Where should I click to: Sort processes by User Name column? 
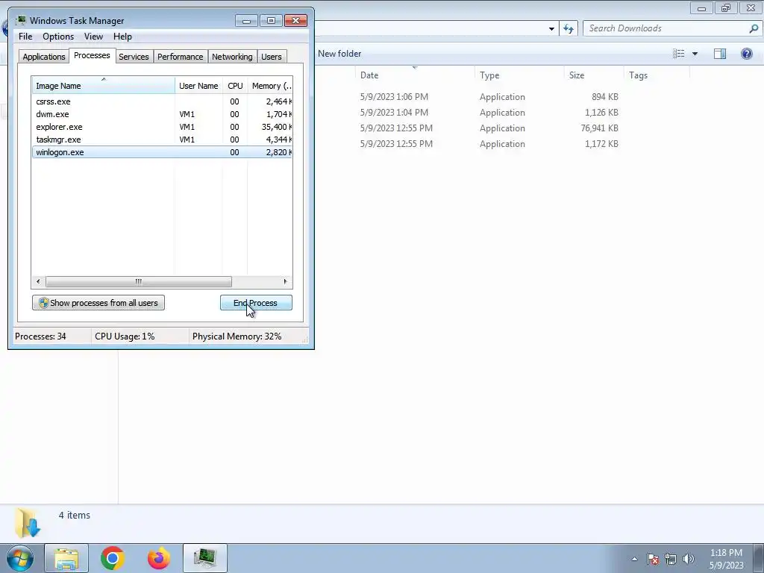point(198,85)
